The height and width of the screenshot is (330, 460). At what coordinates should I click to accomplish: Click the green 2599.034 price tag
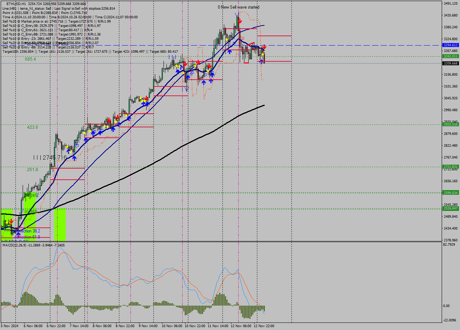pos(451,193)
